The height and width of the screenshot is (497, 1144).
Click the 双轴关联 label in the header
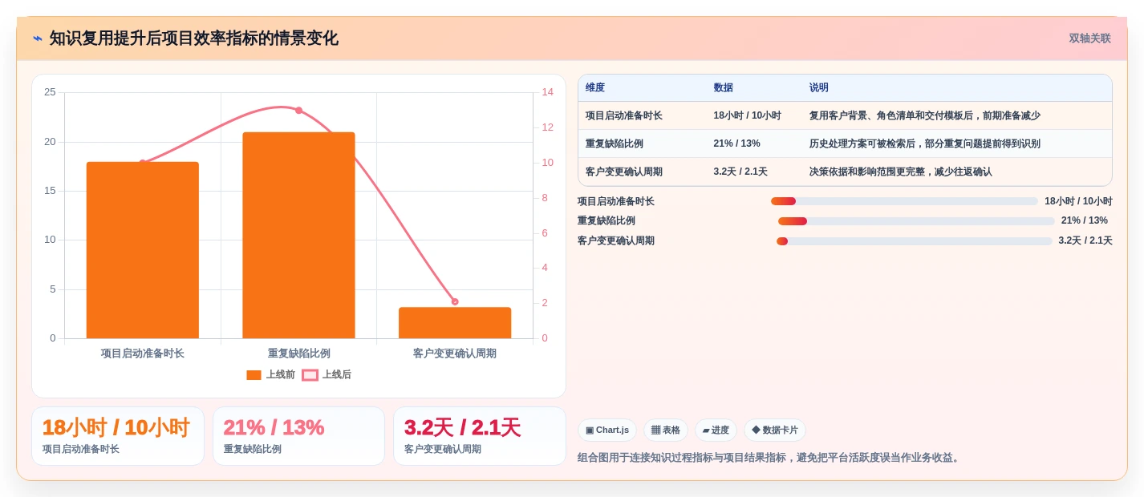click(1089, 38)
